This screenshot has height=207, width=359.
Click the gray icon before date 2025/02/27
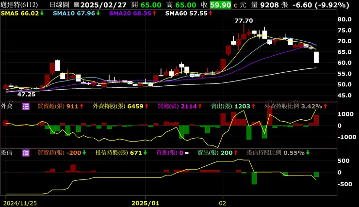click(77, 4)
